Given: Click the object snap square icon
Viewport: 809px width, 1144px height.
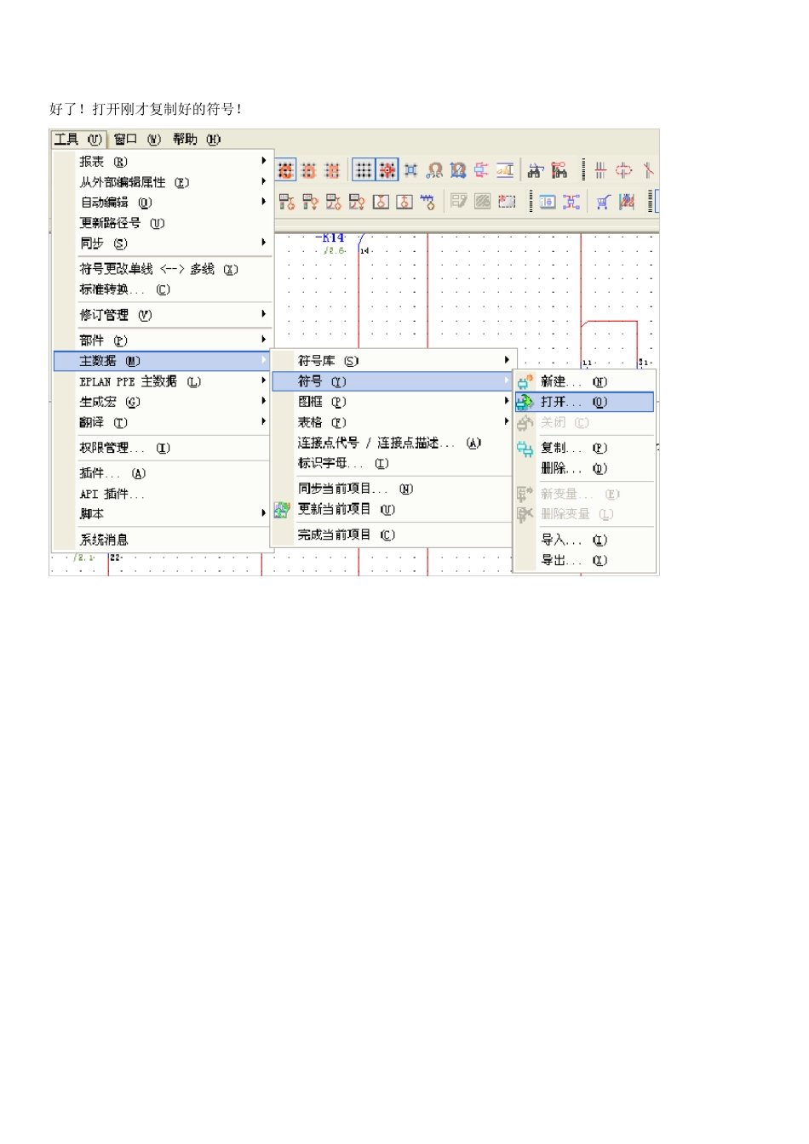Looking at the screenshot, I should pyautogui.click(x=410, y=170).
